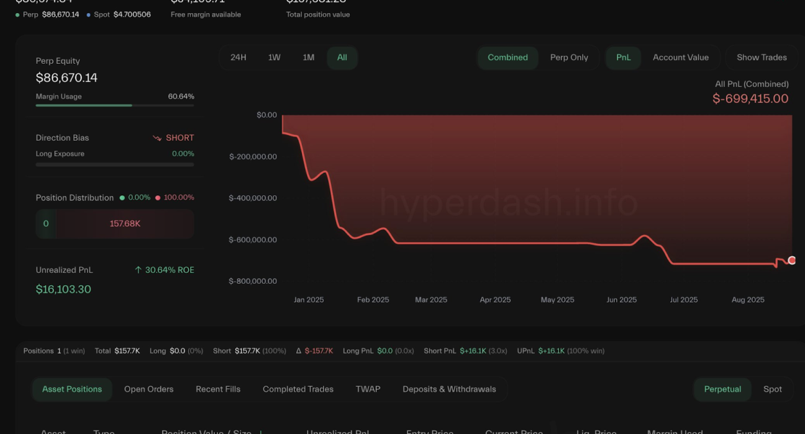Click the $-400,000.00 axis label
This screenshot has height=434, width=805.
[x=253, y=198]
